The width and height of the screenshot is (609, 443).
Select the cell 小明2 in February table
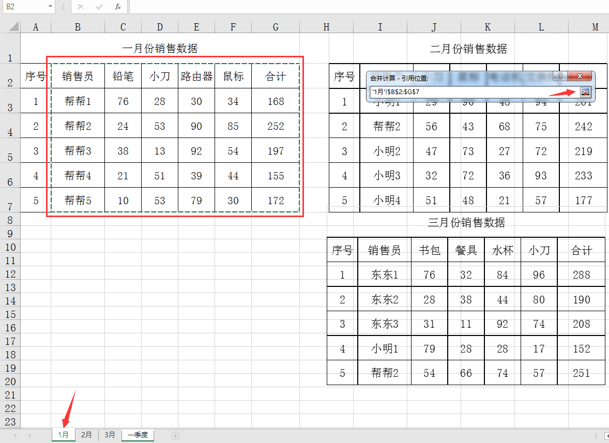click(x=387, y=151)
